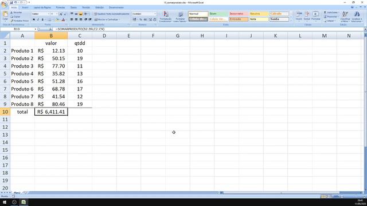367x206 pixels.
Task: Switch to the Revisão tab
Action: pyautogui.click(x=86, y=7)
